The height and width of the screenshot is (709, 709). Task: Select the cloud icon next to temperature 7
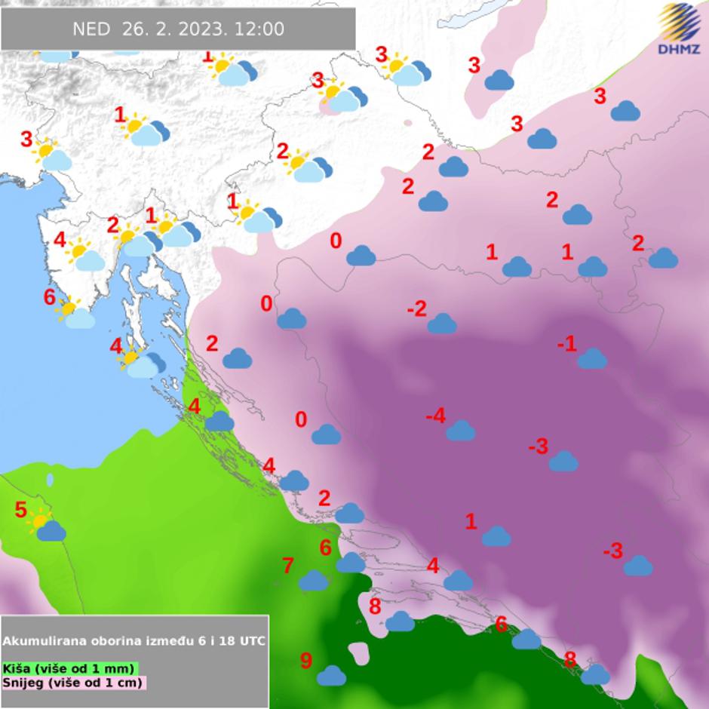pos(313,580)
